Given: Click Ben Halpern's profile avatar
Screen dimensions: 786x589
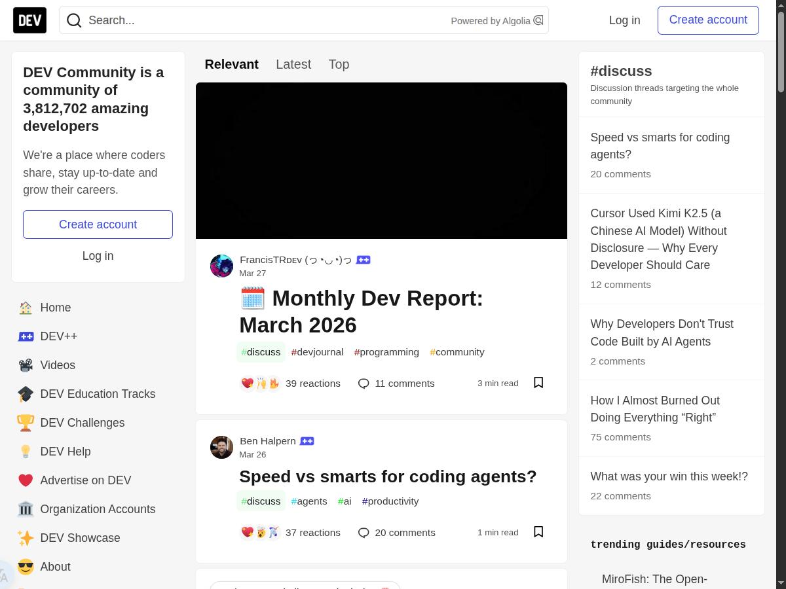Looking at the screenshot, I should [221, 447].
